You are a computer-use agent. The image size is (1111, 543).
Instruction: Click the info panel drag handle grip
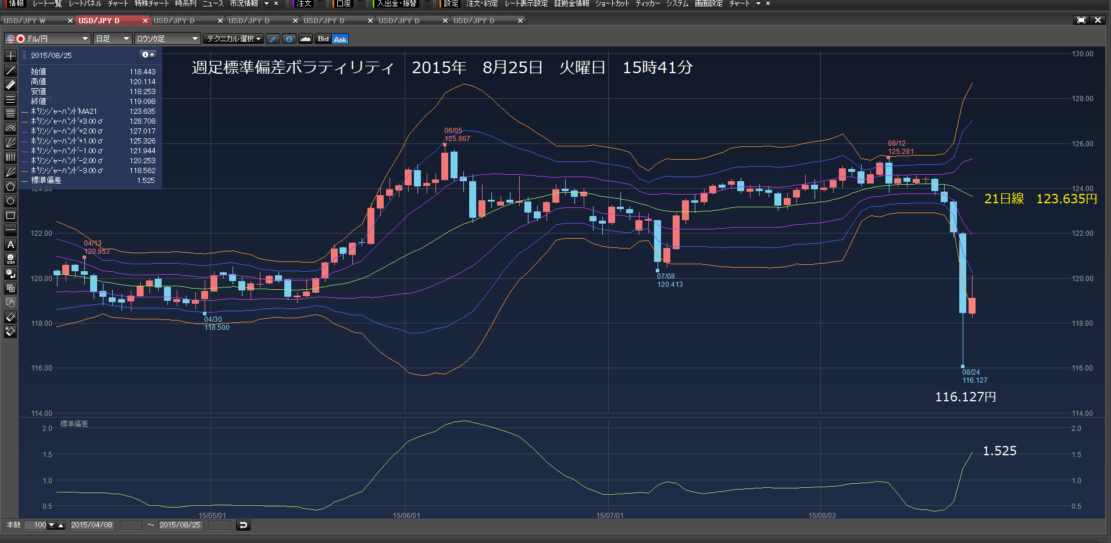[x=24, y=55]
